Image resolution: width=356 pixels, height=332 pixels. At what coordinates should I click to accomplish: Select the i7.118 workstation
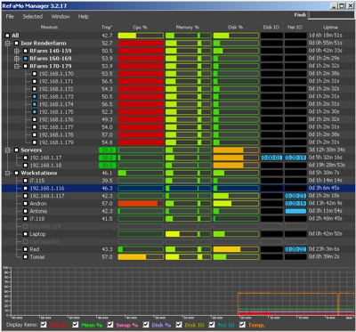tap(178, 219)
